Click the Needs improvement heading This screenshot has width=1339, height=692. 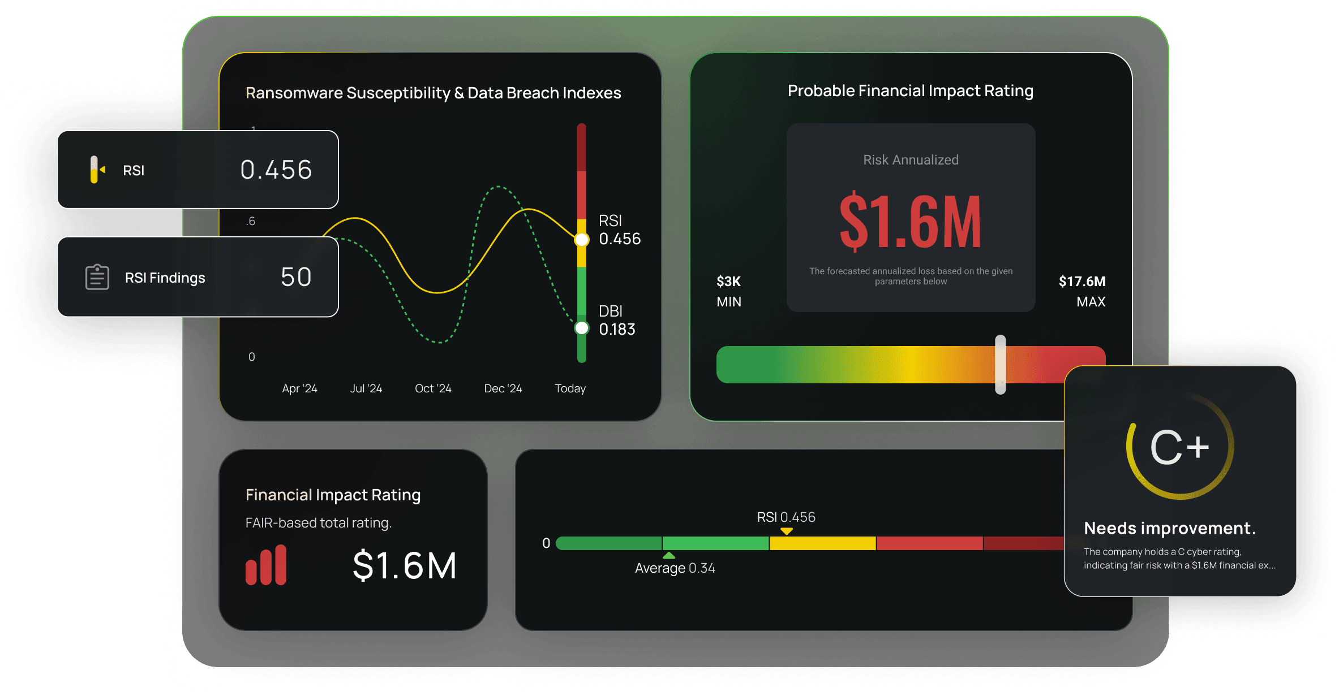tap(1170, 528)
